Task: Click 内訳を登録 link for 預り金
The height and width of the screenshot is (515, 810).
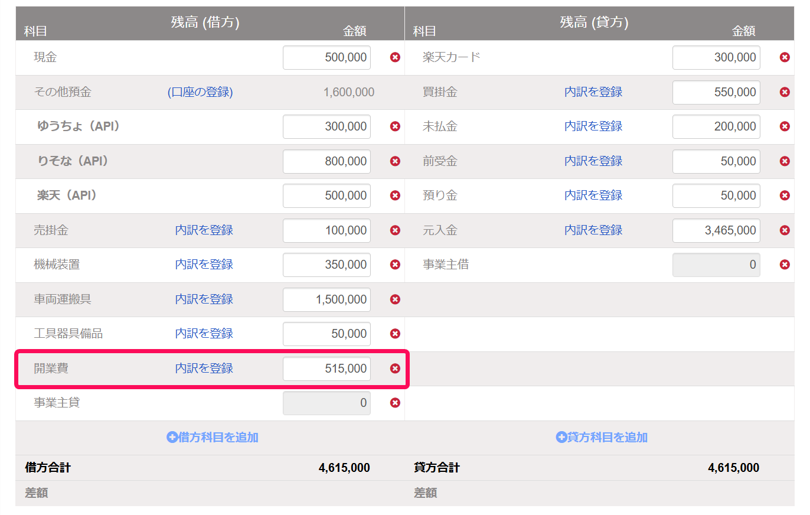Action: 593,195
